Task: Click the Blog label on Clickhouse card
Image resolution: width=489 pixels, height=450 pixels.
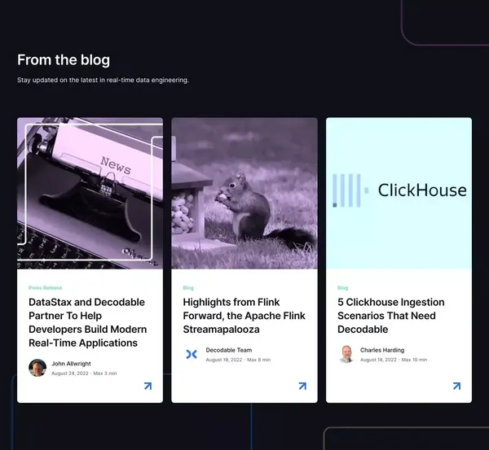Action: tap(343, 288)
